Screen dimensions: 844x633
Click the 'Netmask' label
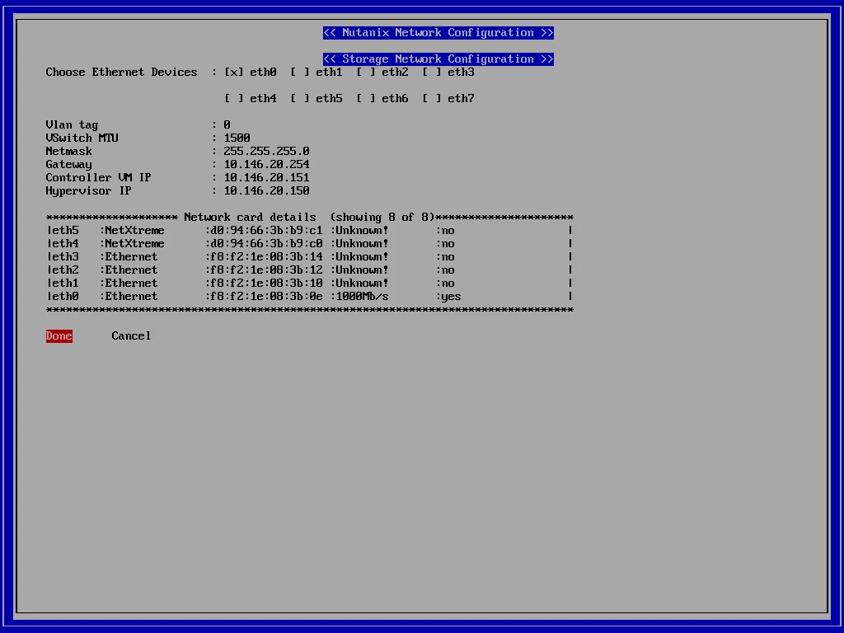coord(69,152)
